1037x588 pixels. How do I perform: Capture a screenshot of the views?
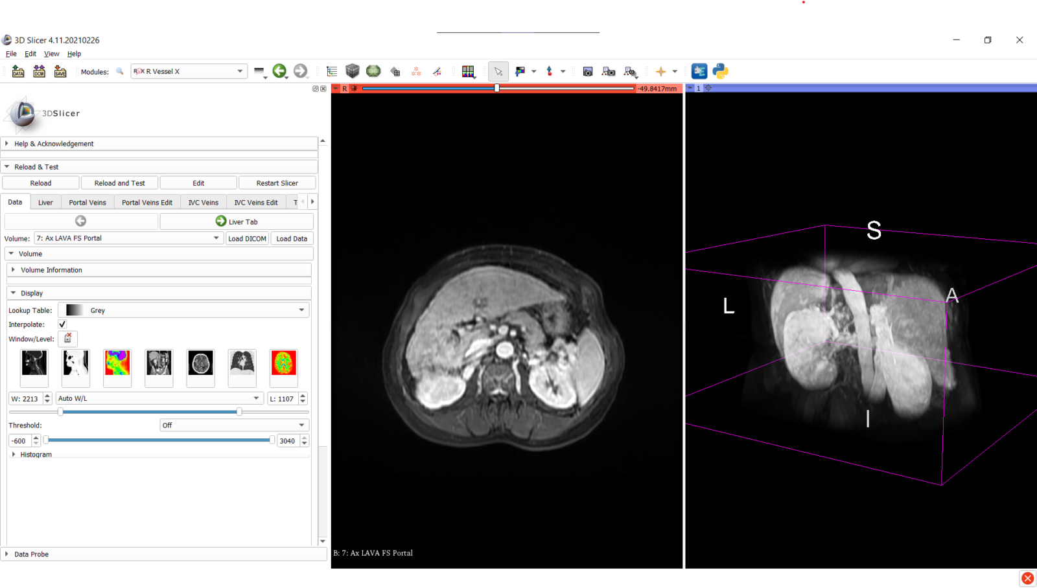click(587, 71)
